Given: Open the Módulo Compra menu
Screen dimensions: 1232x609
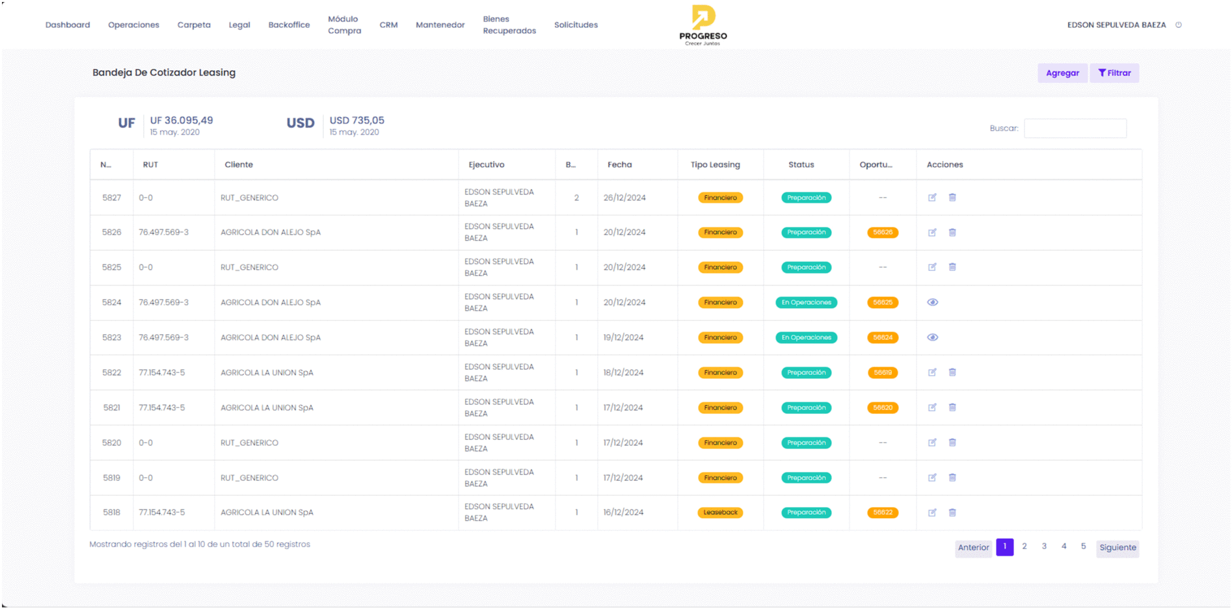Looking at the screenshot, I should pos(344,25).
